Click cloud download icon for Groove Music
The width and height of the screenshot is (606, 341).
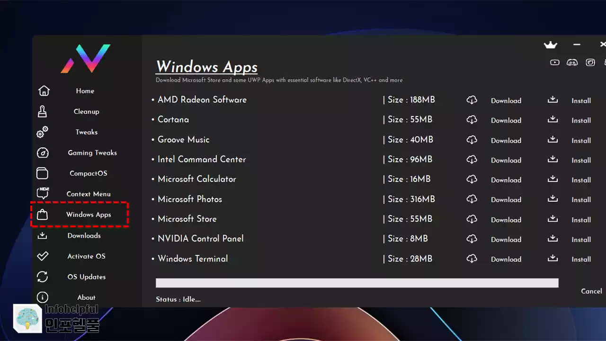click(472, 140)
